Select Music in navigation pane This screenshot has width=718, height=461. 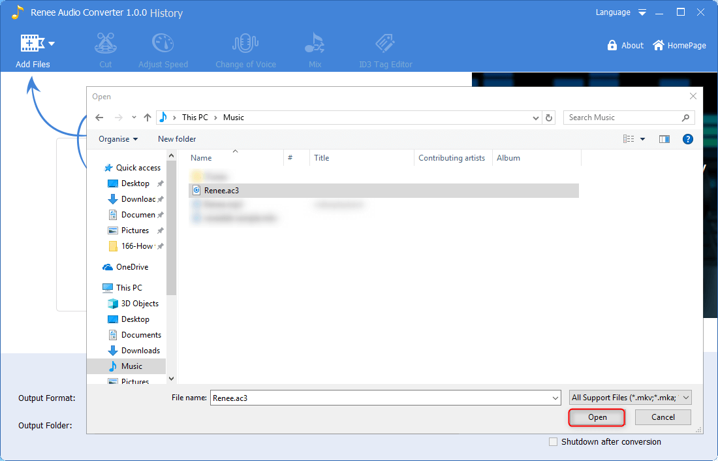pos(126,366)
